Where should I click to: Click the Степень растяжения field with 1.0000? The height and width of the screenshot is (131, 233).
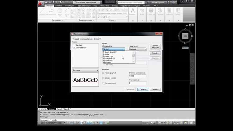(137, 76)
